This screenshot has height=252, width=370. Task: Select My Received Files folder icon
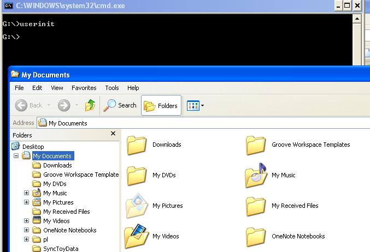[256, 206]
